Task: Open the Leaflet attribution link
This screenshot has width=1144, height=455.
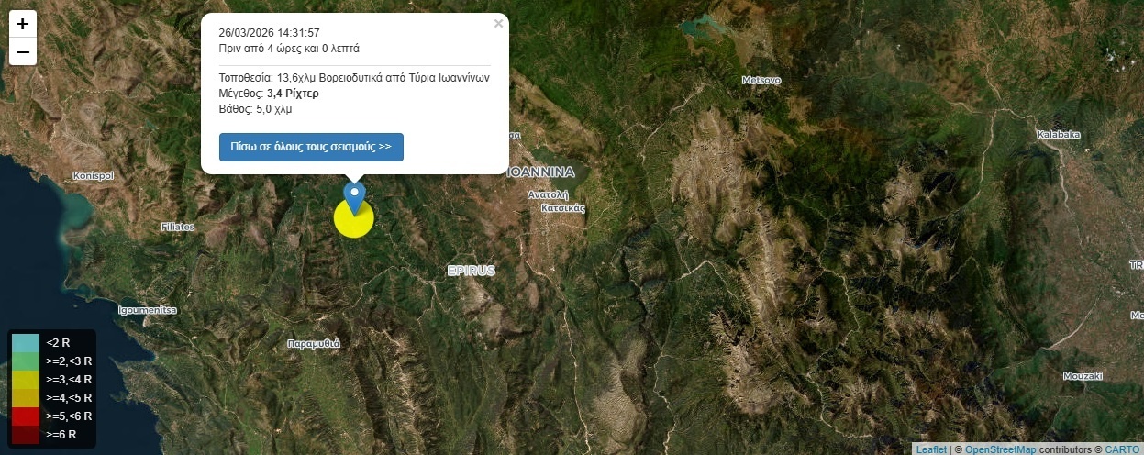Action: 931,449
